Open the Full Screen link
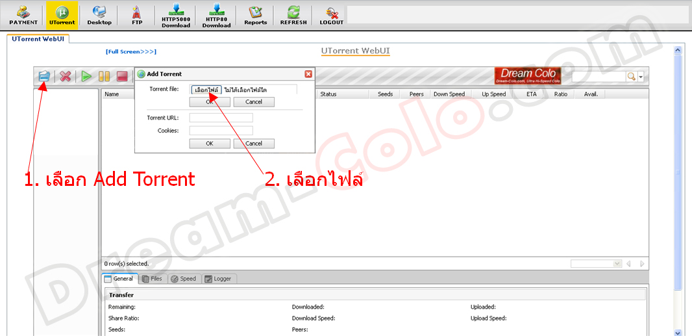692x336 pixels. point(131,52)
